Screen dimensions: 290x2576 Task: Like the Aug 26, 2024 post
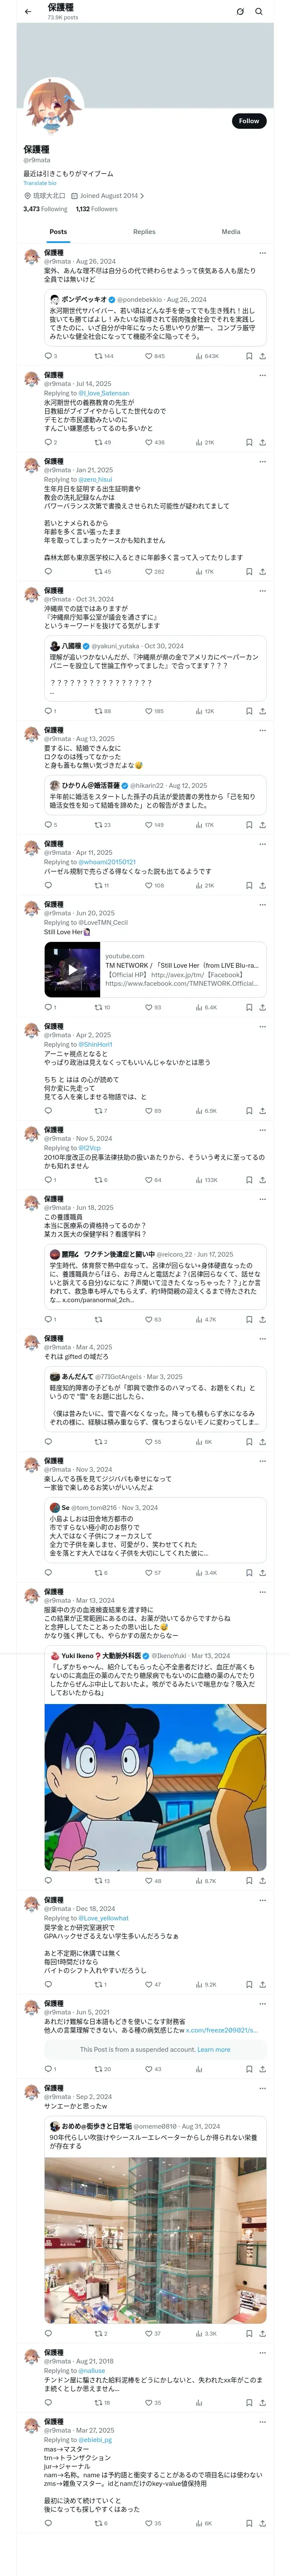coord(149,356)
